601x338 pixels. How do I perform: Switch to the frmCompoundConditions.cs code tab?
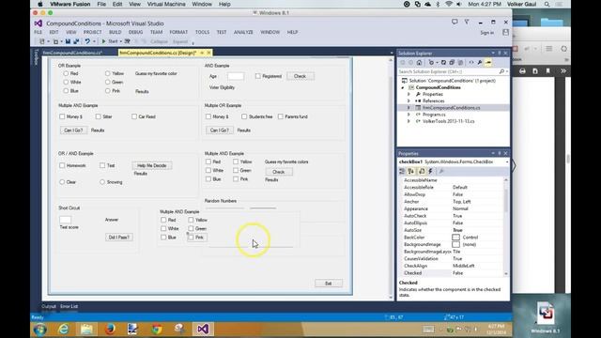click(x=72, y=53)
